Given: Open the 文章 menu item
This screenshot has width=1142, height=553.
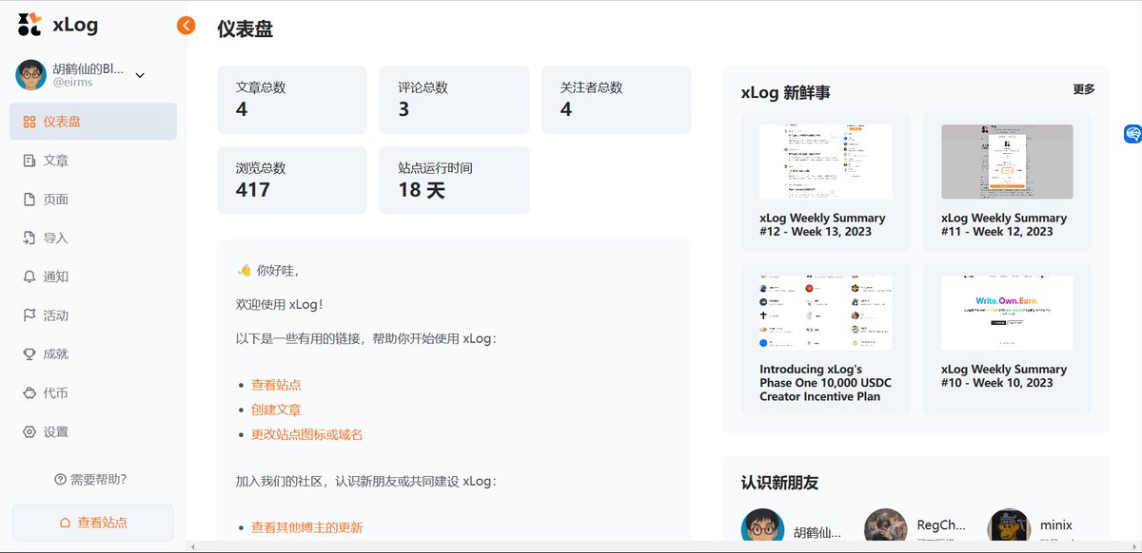Looking at the screenshot, I should coord(93,161).
